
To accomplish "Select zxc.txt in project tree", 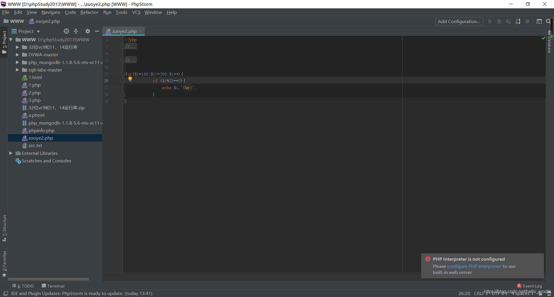I will 35,145.
